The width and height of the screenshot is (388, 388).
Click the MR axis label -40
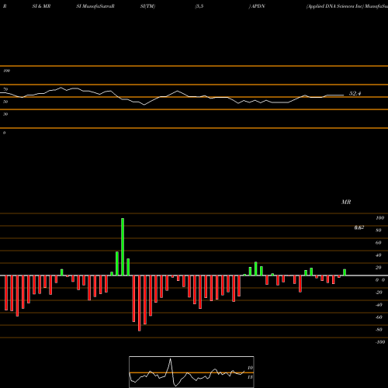click(379, 305)
